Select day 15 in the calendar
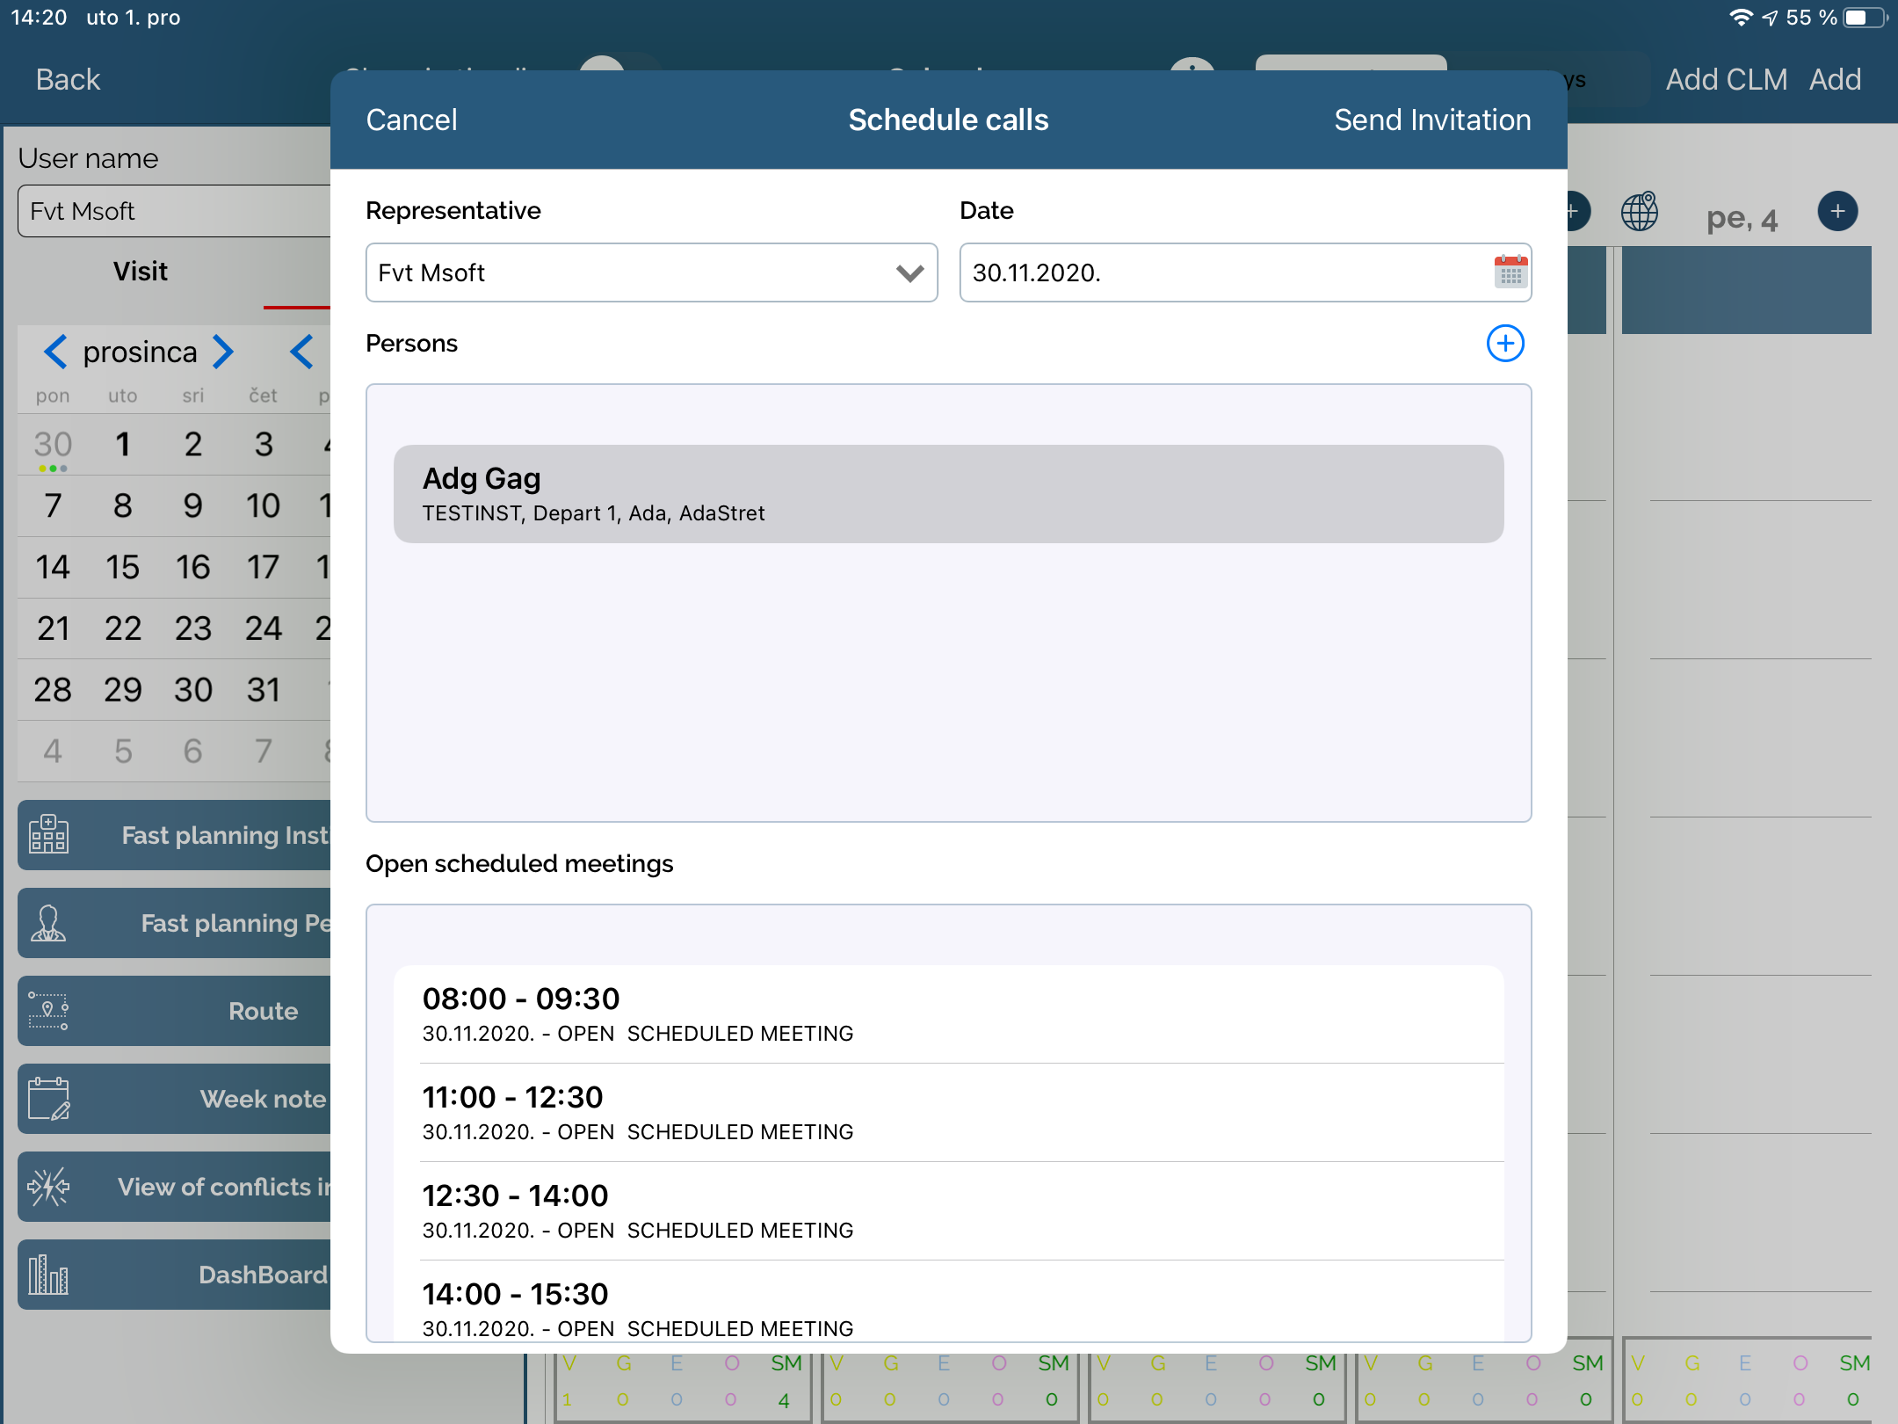The height and width of the screenshot is (1424, 1898). coord(122,568)
